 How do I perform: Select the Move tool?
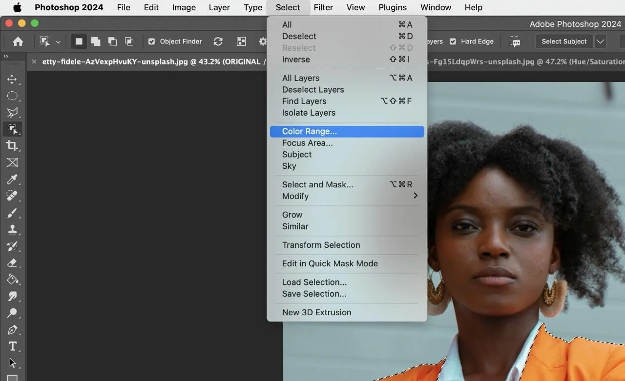tap(12, 80)
